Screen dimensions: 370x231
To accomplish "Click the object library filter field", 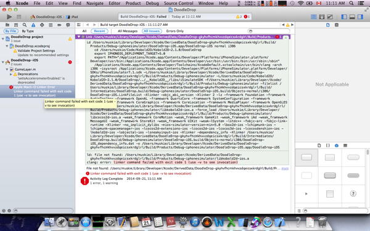I will [x=335, y=211].
